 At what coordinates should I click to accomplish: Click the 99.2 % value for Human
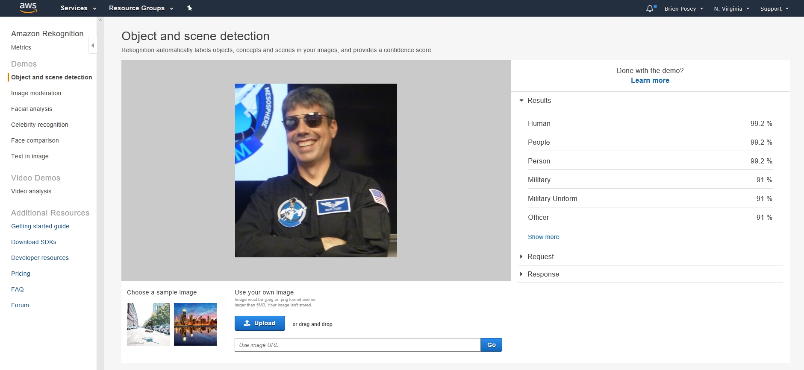[761, 123]
